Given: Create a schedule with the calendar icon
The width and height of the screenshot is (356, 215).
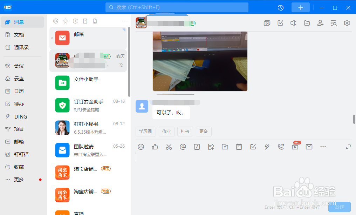Looking at the screenshot, I should (239, 147).
